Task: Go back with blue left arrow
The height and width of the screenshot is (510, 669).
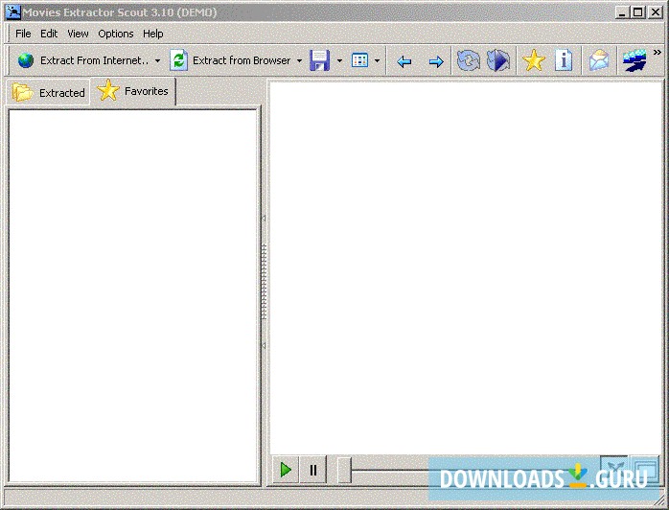Action: [x=404, y=62]
